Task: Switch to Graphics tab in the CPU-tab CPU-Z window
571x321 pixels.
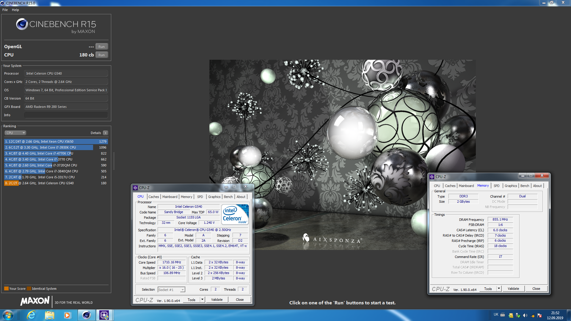Action: coord(214,197)
